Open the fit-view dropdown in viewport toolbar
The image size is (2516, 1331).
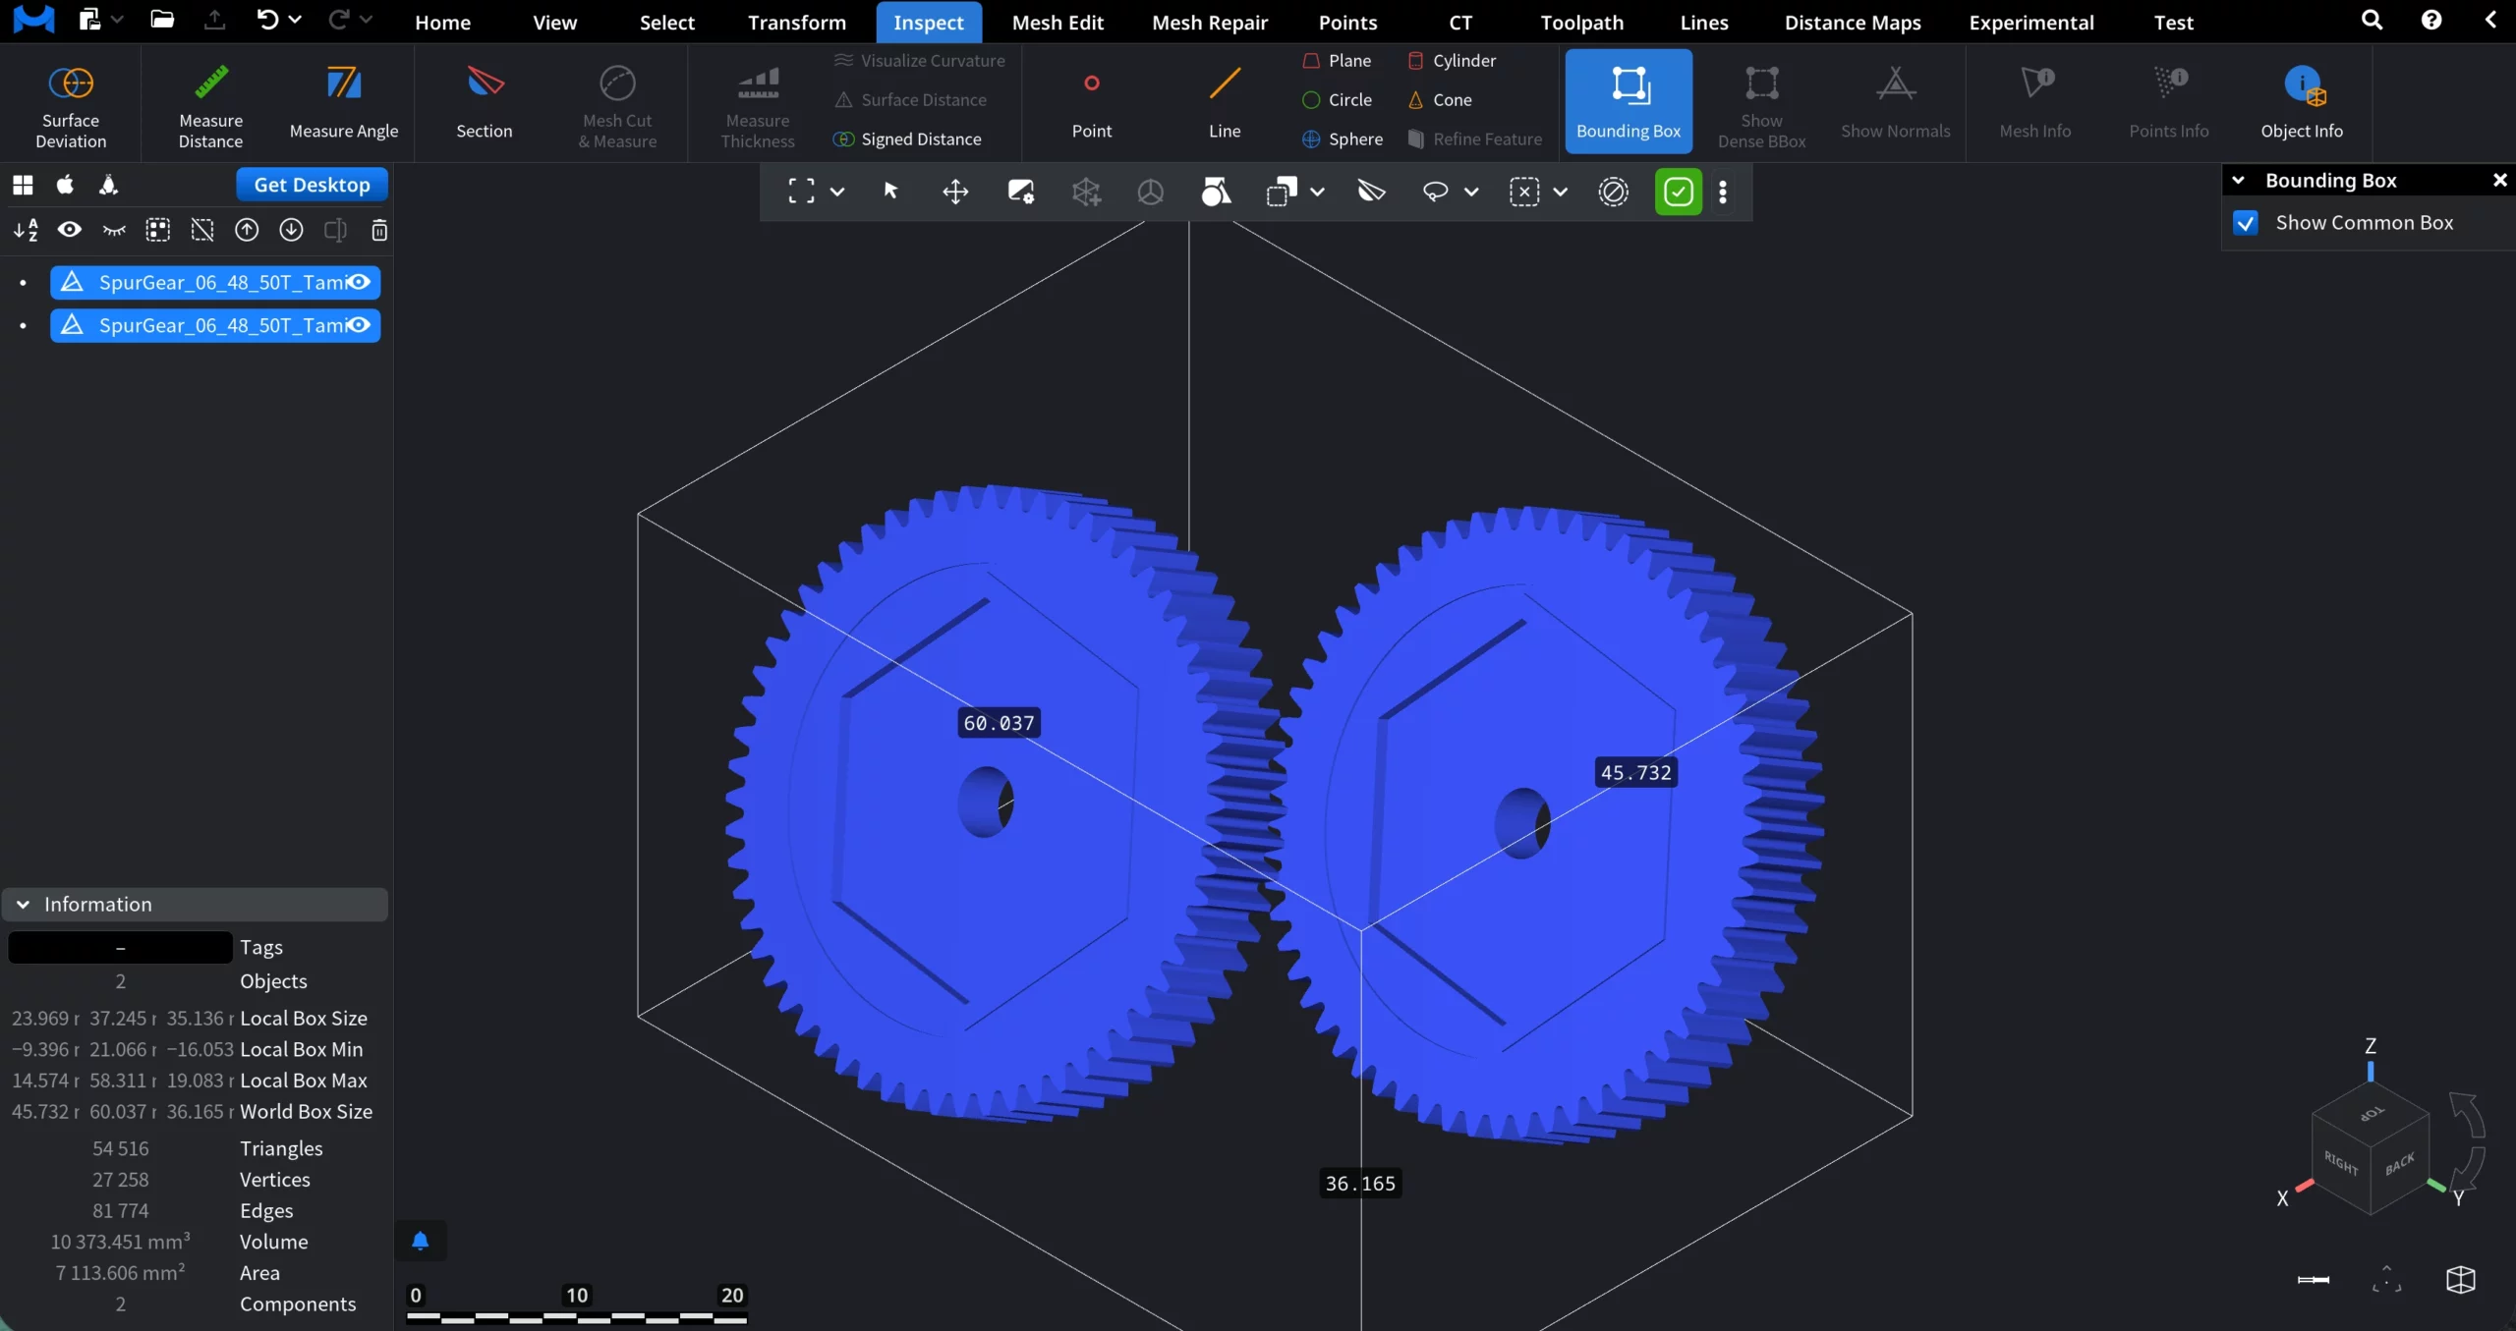838,192
